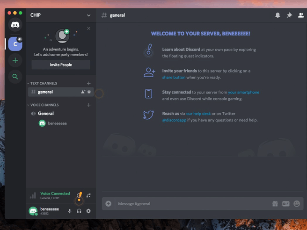Toggle microphone mute
Image resolution: width=307 pixels, height=230 pixels.
(x=70, y=211)
